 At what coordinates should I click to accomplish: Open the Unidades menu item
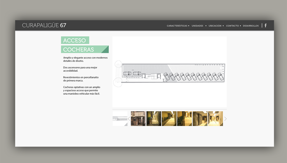(197, 26)
